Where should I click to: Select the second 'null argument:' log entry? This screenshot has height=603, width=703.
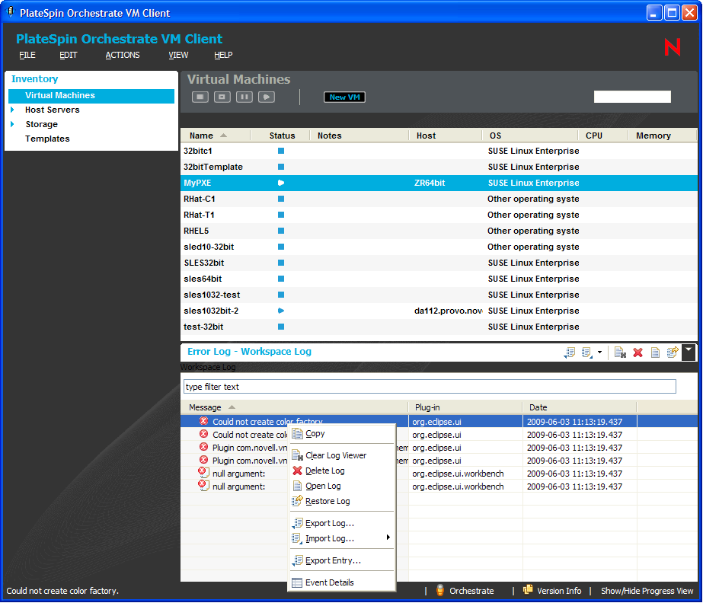(238, 487)
